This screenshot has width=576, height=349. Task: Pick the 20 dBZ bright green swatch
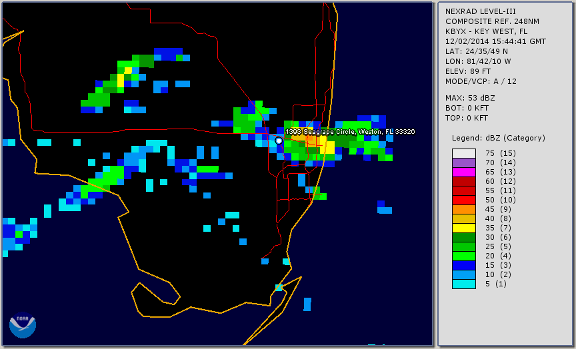[464, 256]
